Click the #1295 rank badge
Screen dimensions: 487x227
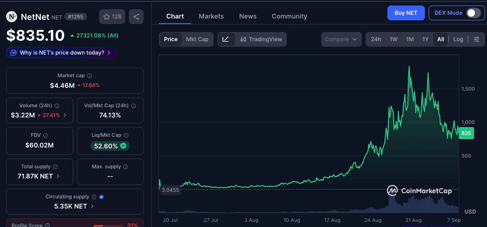(76, 17)
